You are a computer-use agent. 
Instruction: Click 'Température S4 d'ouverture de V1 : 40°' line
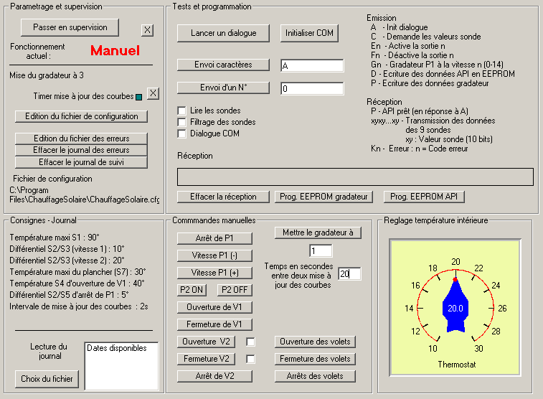pos(77,283)
